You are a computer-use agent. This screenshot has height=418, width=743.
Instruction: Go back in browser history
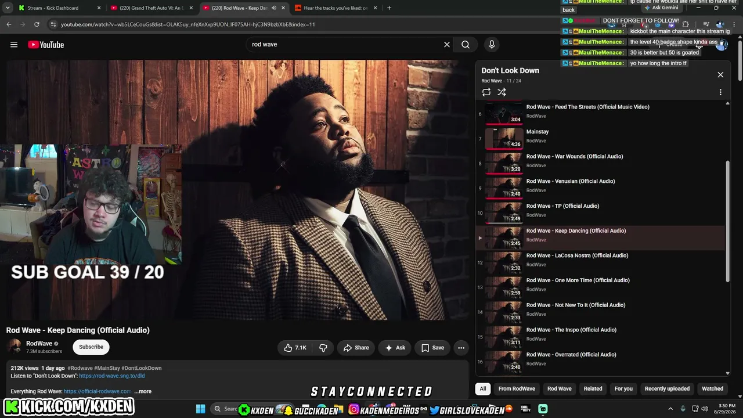9,24
